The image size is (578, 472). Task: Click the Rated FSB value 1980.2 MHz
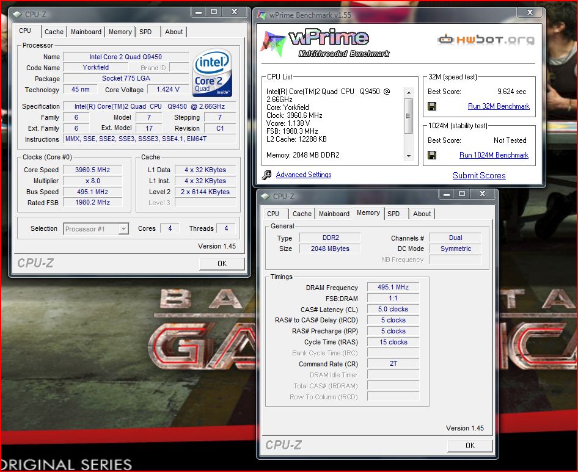click(x=92, y=202)
